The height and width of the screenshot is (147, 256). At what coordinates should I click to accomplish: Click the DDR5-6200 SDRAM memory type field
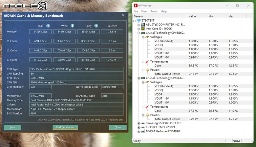(76, 100)
